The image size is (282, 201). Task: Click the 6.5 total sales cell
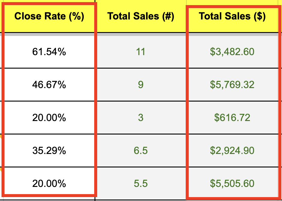[x=141, y=150]
